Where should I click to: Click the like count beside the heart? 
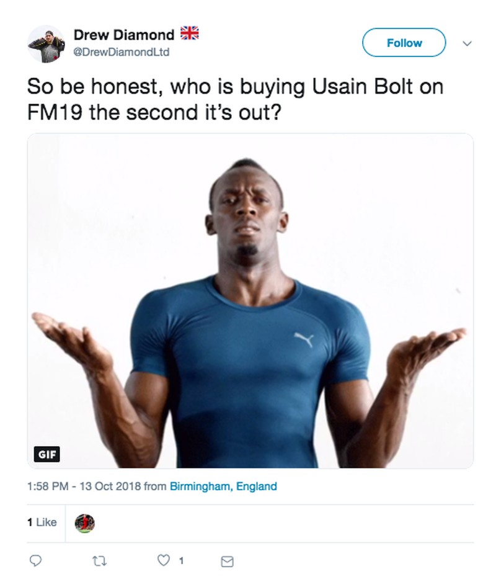coord(180,561)
